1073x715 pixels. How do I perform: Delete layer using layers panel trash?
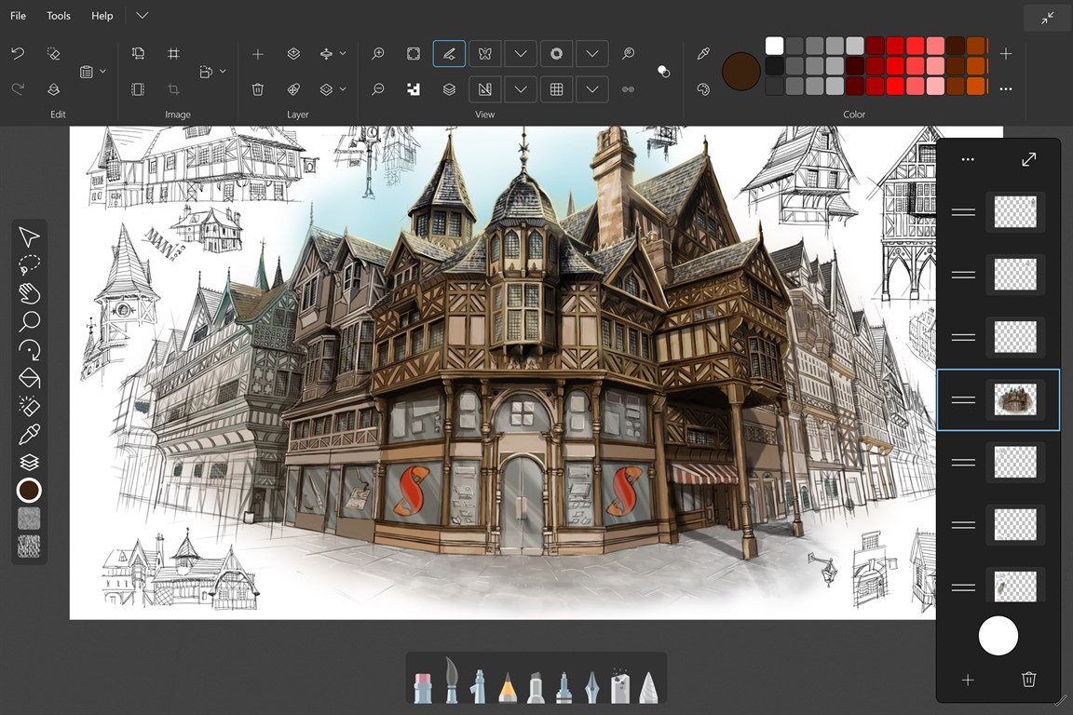click(1028, 680)
